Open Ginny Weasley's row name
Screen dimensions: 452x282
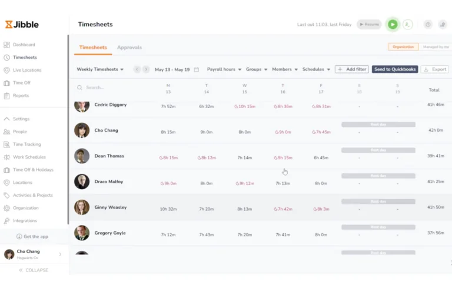111,207
